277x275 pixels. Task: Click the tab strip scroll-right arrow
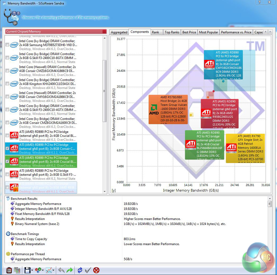point(270,32)
